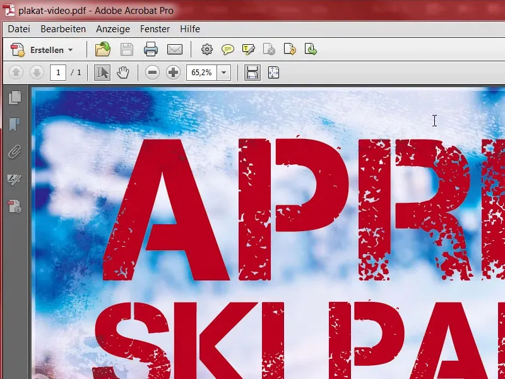Open the signatures panel
The image size is (505, 379).
pos(15,179)
